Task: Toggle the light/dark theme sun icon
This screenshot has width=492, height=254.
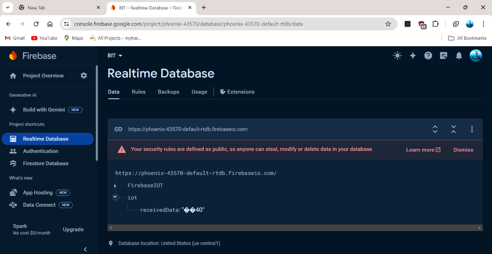Action: tap(397, 56)
